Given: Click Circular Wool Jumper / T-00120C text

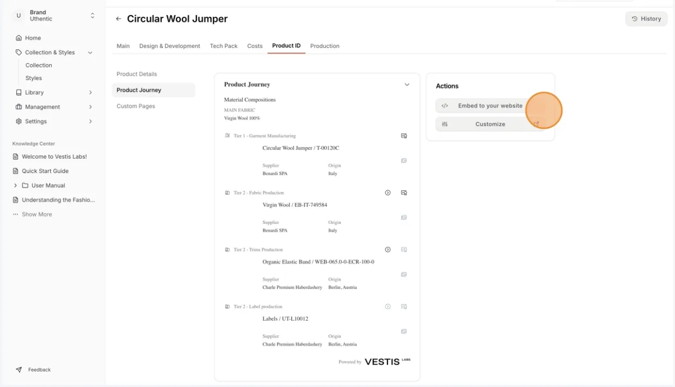Looking at the screenshot, I should coord(301,148).
